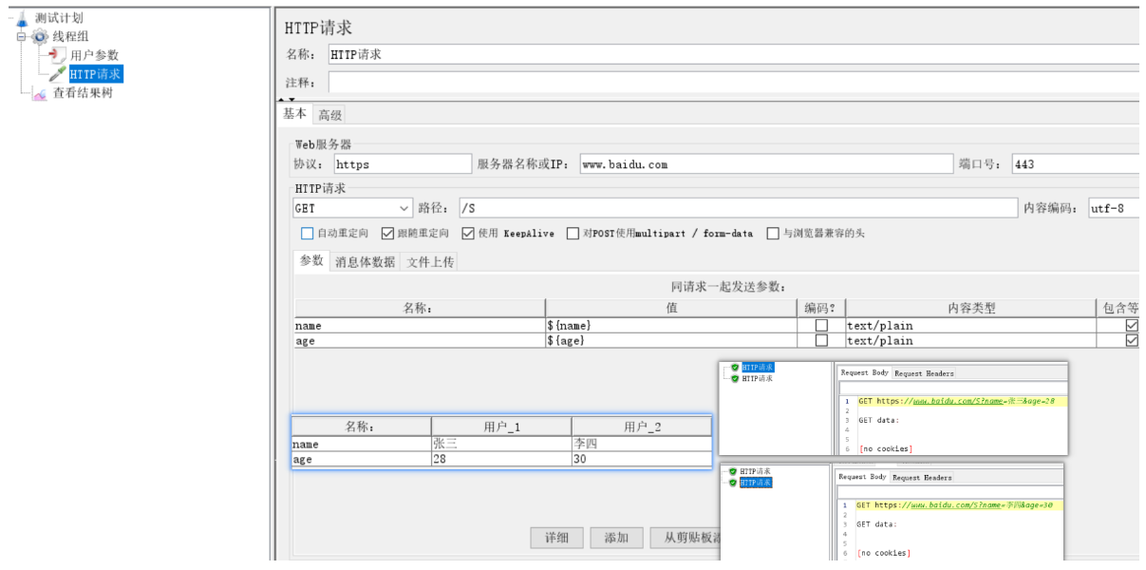1146x570 pixels.
Task: Select the 28 cell under 用户_1
Action: coord(501,459)
